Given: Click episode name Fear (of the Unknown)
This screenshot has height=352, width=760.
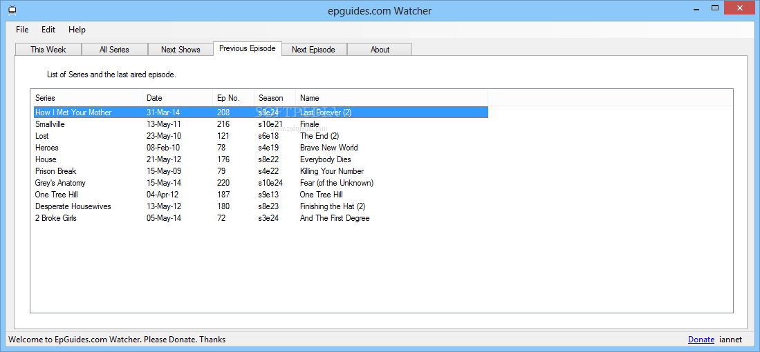Looking at the screenshot, I should point(337,183).
